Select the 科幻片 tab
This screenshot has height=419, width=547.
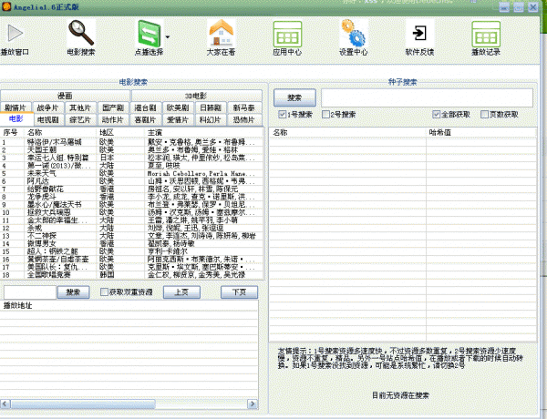coord(210,119)
